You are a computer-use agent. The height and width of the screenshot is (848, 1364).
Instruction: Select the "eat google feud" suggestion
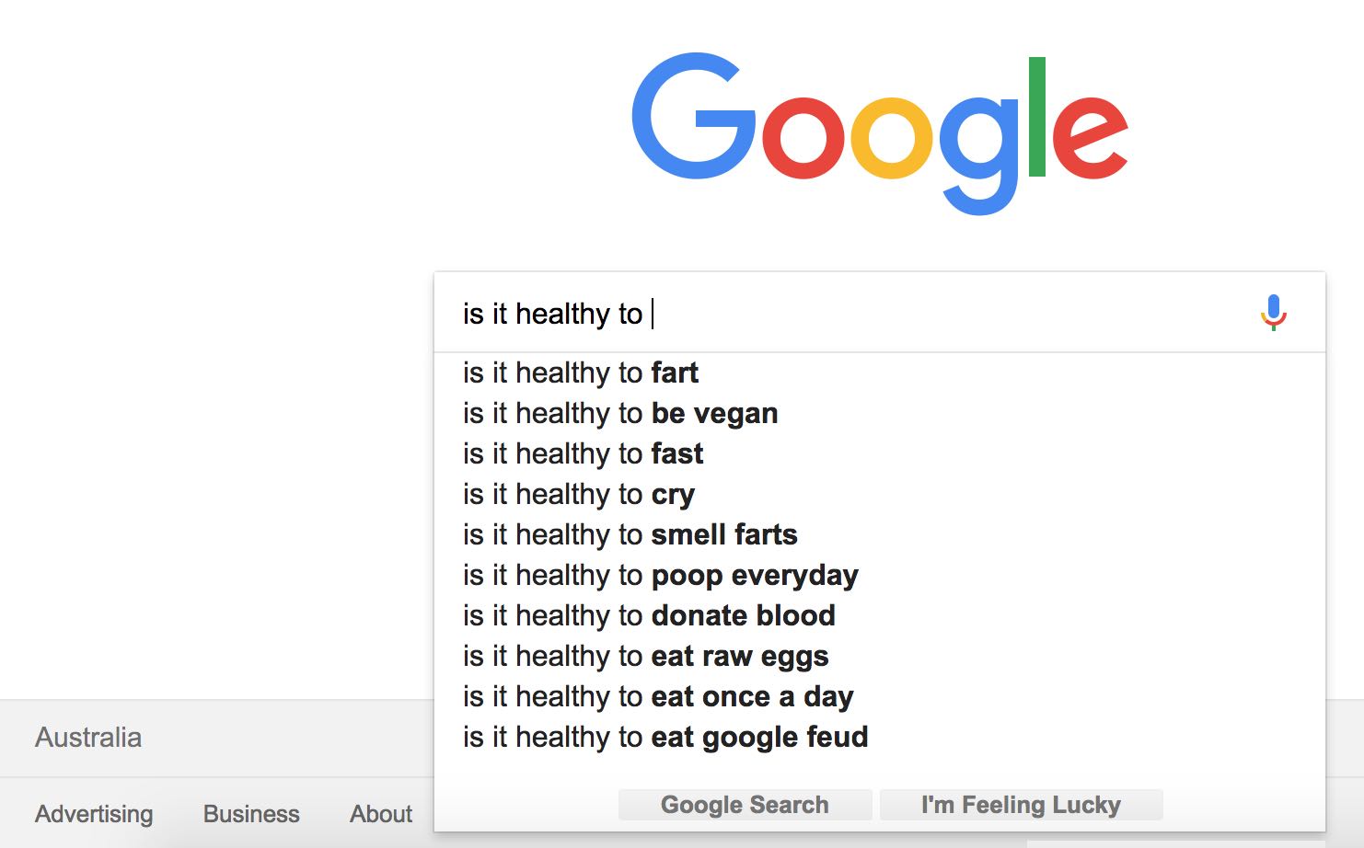(665, 737)
